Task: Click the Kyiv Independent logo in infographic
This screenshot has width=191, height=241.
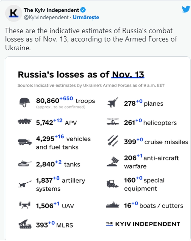Action: 143,224
